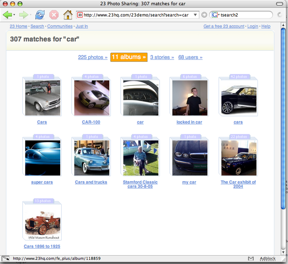Screen dimensions: 288x264
Task: Click the Go button beside the URL bar
Action: 204,15
